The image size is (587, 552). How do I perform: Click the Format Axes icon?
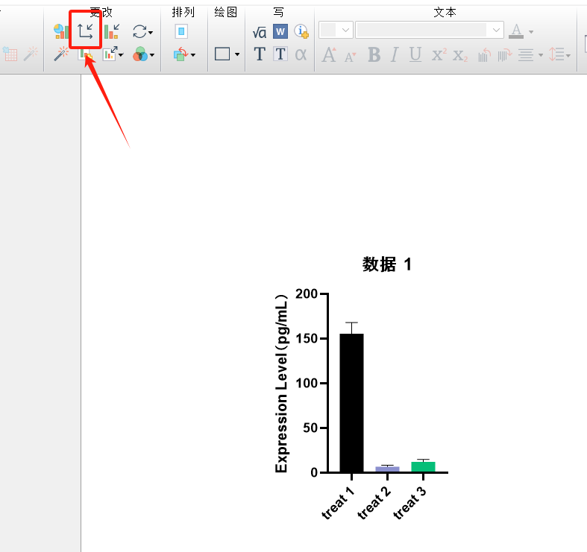pyautogui.click(x=86, y=31)
